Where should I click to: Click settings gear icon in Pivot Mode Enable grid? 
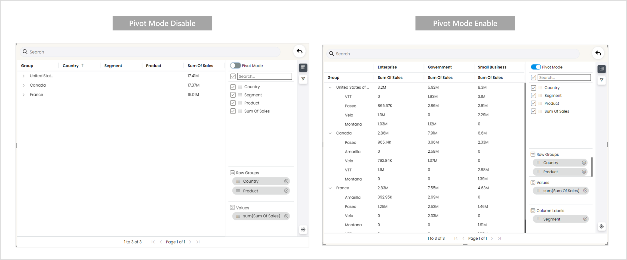(601, 226)
